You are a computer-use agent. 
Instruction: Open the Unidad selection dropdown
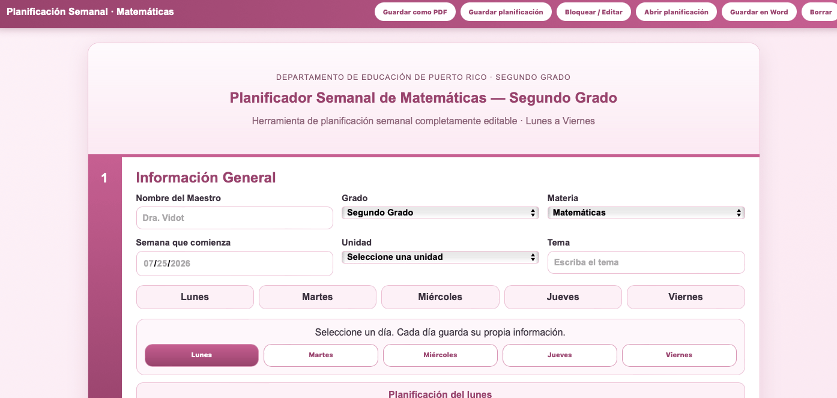pos(440,257)
